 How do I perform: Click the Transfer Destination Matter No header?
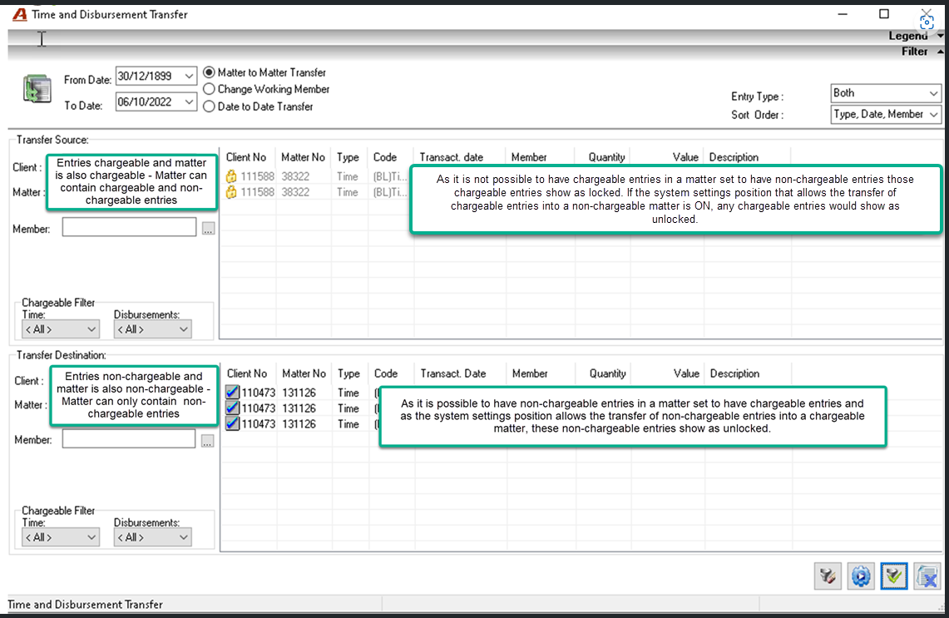coord(304,373)
